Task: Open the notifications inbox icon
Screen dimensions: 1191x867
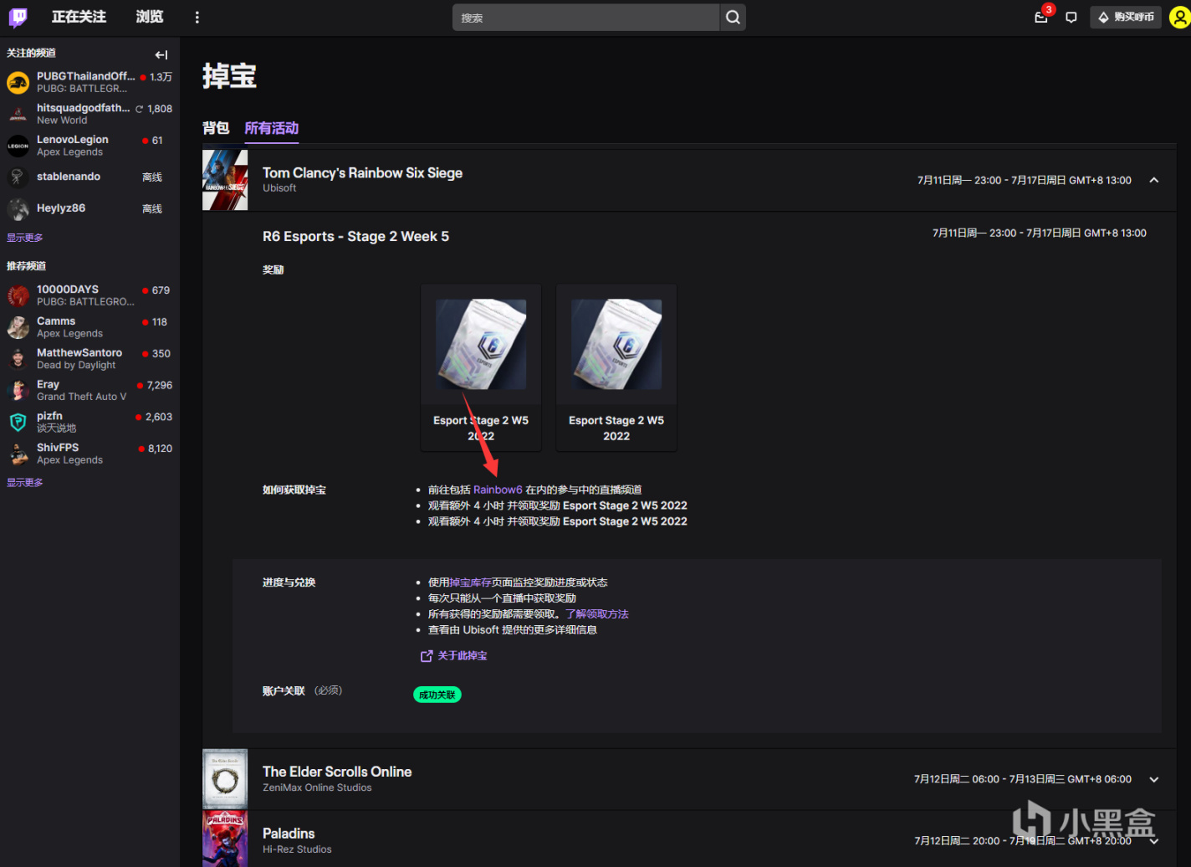Action: click(x=1041, y=17)
